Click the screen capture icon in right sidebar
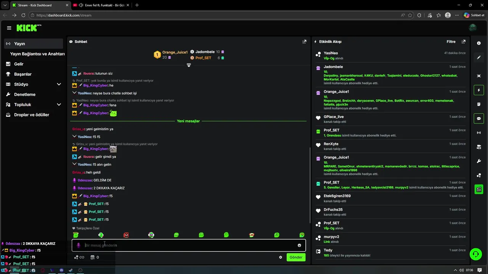488x274 pixels. pos(479,76)
